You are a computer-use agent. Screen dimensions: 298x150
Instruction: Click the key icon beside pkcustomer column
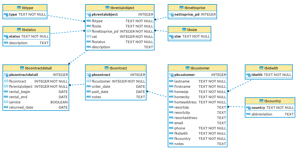point(171,75)
